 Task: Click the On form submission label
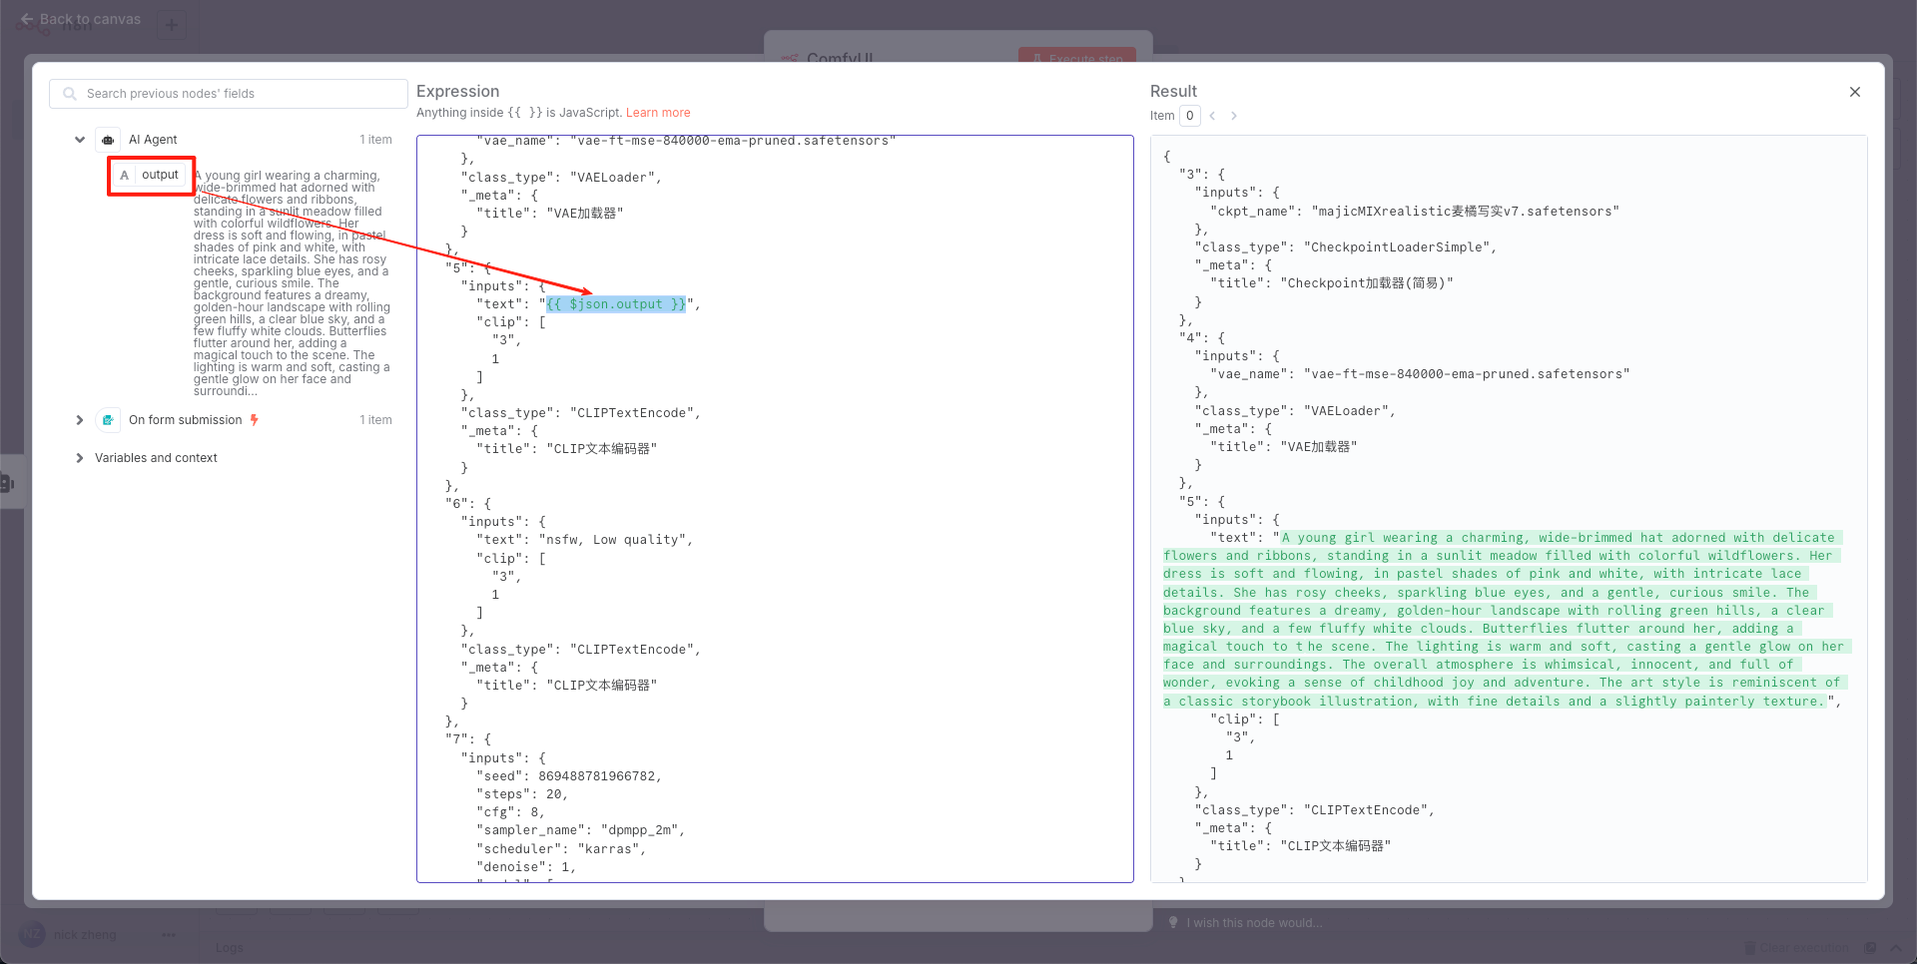click(186, 420)
